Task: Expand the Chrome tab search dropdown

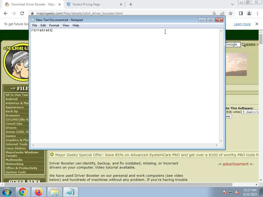Action: (x=232, y=4)
